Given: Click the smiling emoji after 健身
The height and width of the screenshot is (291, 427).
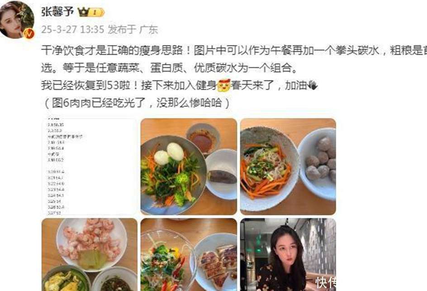Looking at the screenshot, I should 224,85.
